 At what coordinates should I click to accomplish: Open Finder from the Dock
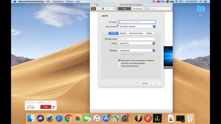[31, 118]
